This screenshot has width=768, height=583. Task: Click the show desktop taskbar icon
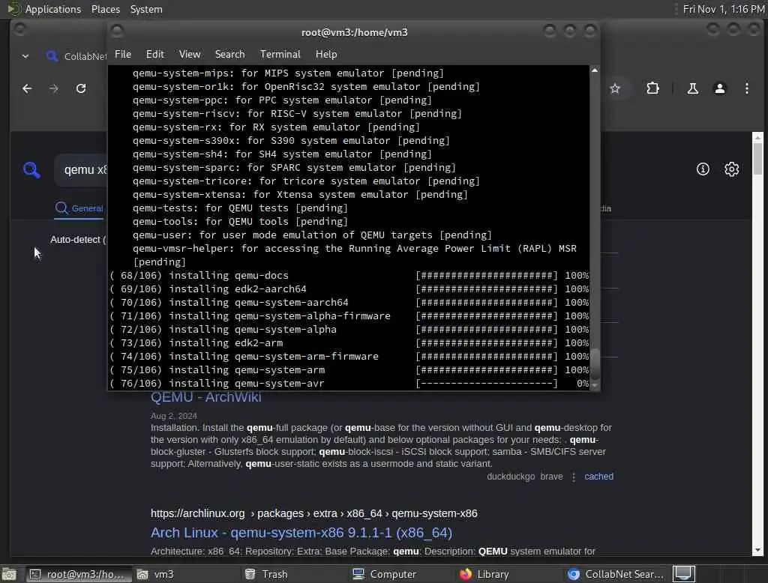click(9, 574)
